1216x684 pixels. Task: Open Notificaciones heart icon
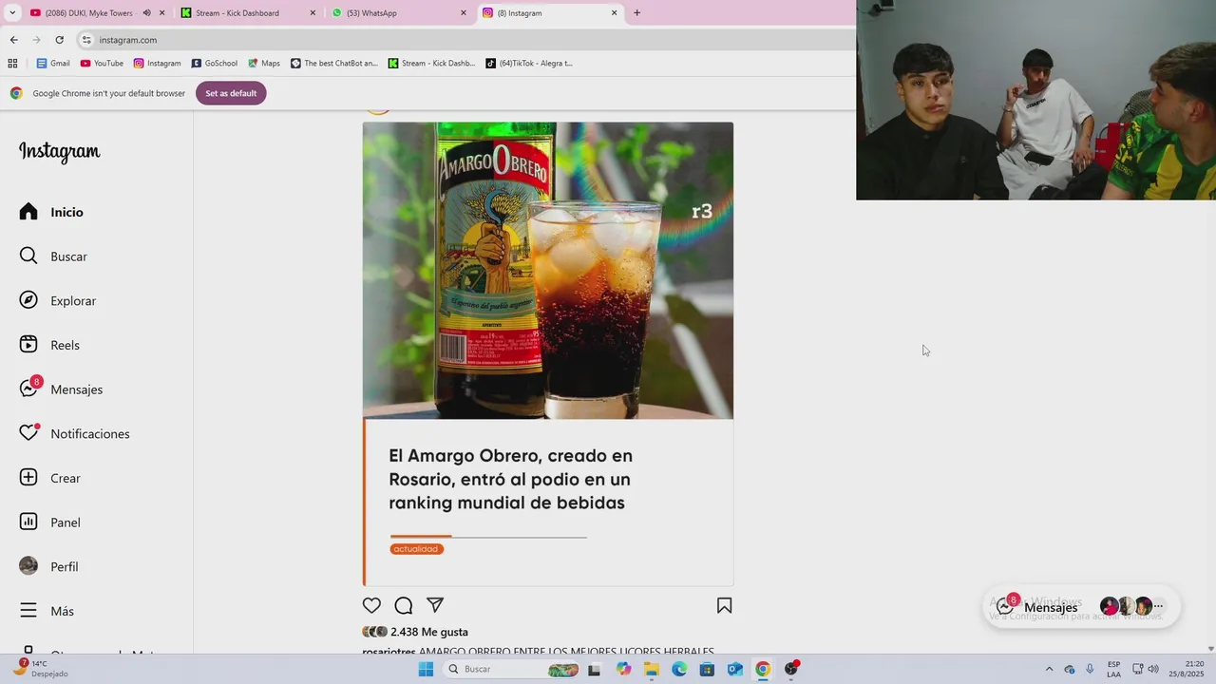(x=28, y=433)
